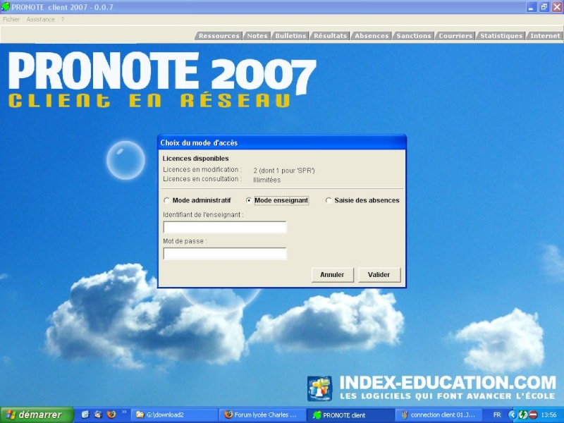
Task: Click the "2 (dont 1 pour 'SPR')" value
Action: point(284,171)
